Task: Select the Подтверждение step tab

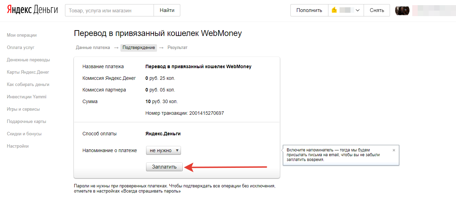Action: click(x=139, y=48)
